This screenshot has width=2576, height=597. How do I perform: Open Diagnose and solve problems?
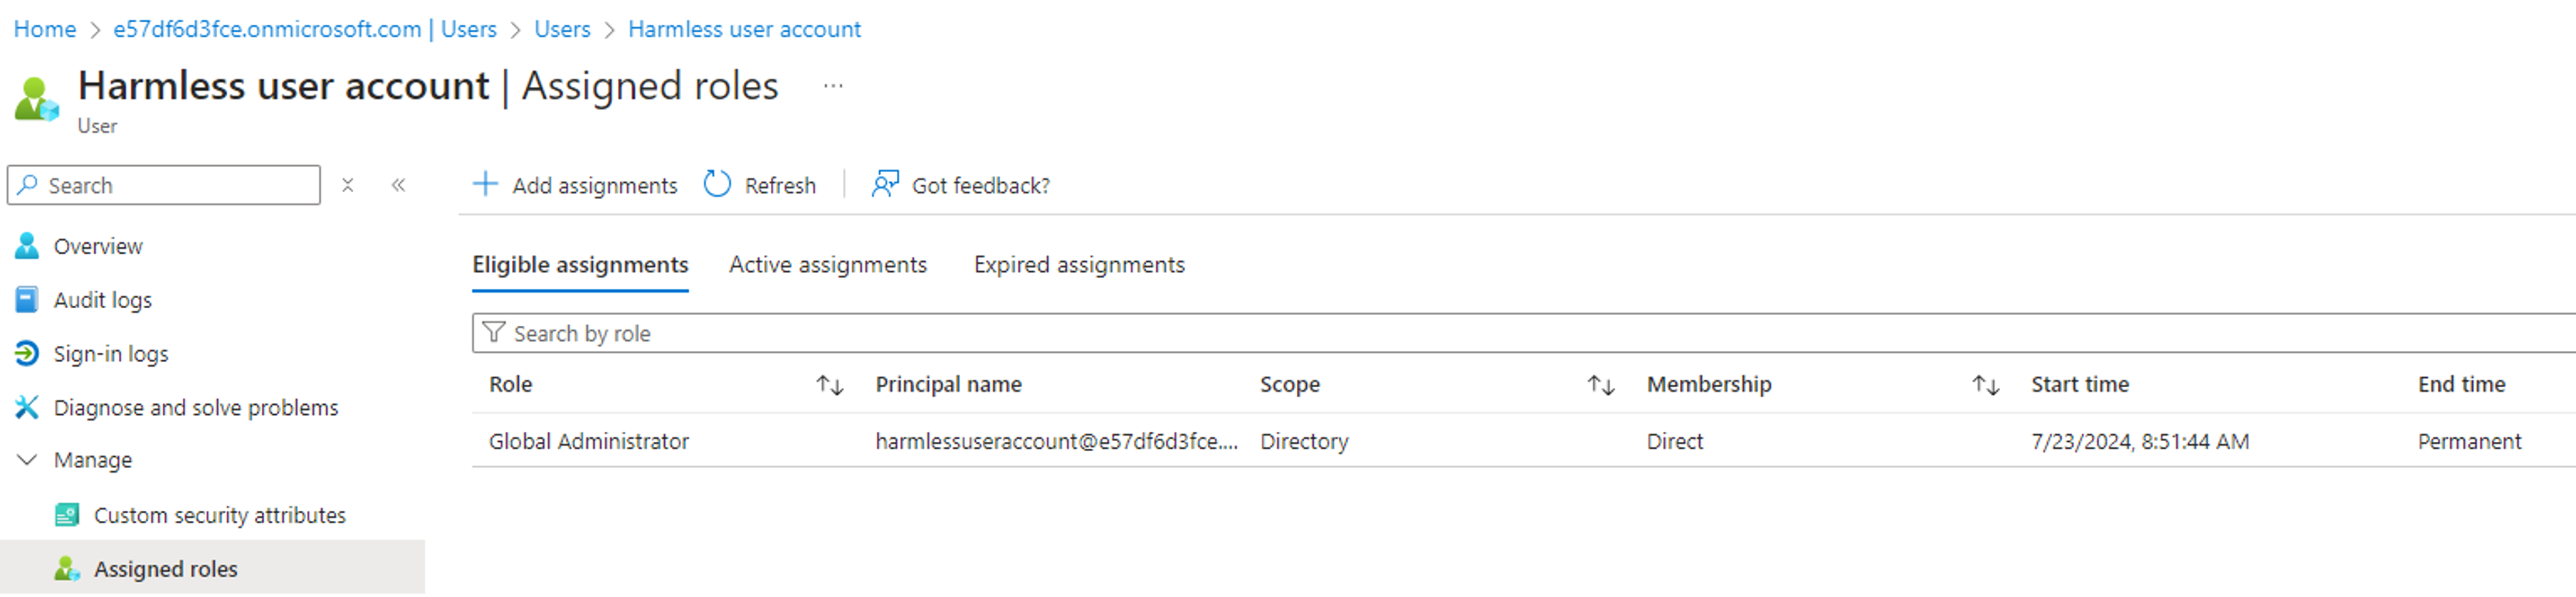(x=196, y=408)
